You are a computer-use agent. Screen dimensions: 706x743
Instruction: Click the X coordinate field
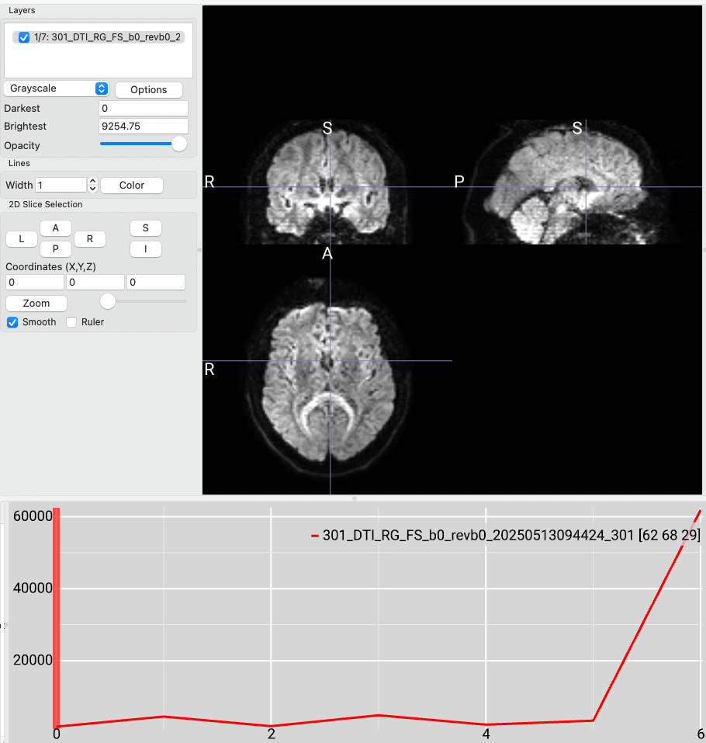coord(35,283)
